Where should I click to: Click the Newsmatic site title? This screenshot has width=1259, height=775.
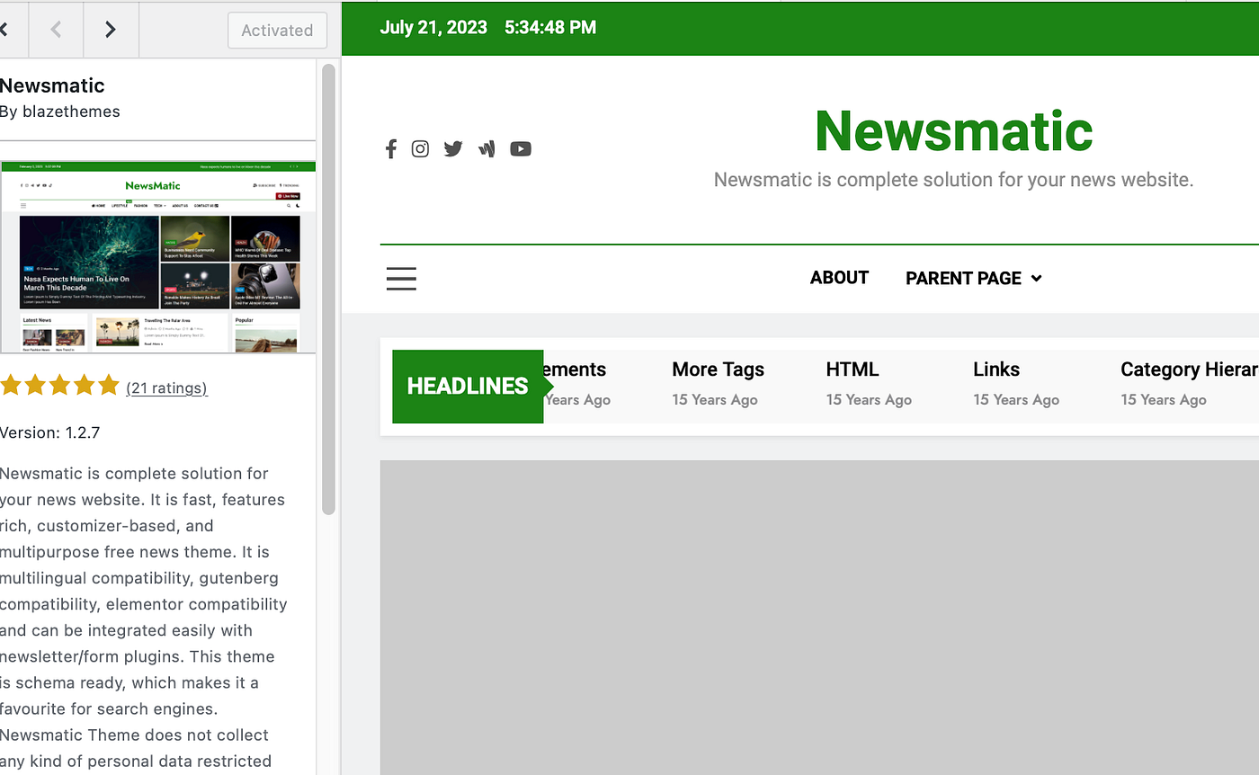pyautogui.click(x=953, y=131)
